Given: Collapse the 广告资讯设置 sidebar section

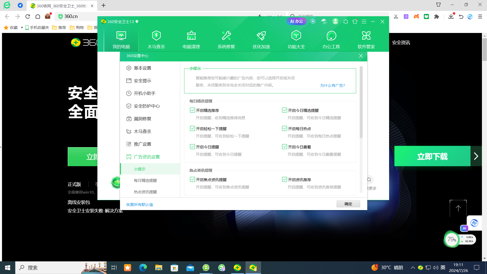Looking at the screenshot, I should click(147, 157).
